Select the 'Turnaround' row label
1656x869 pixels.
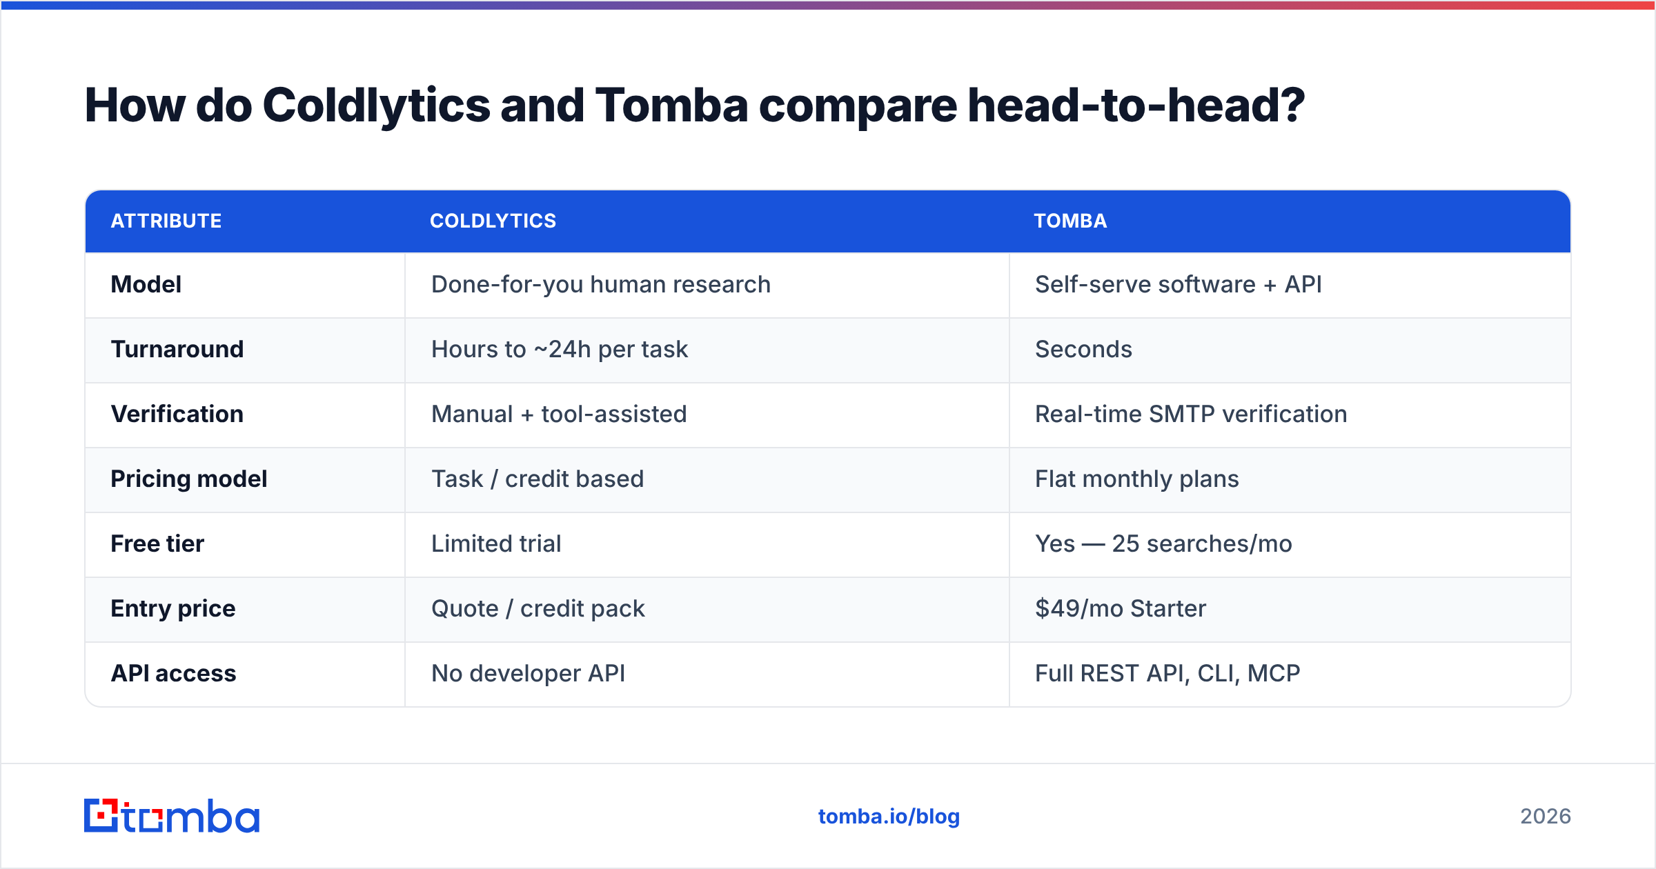[x=177, y=349]
